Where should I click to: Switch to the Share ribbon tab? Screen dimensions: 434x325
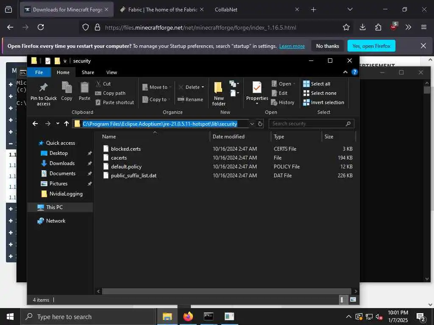[88, 72]
